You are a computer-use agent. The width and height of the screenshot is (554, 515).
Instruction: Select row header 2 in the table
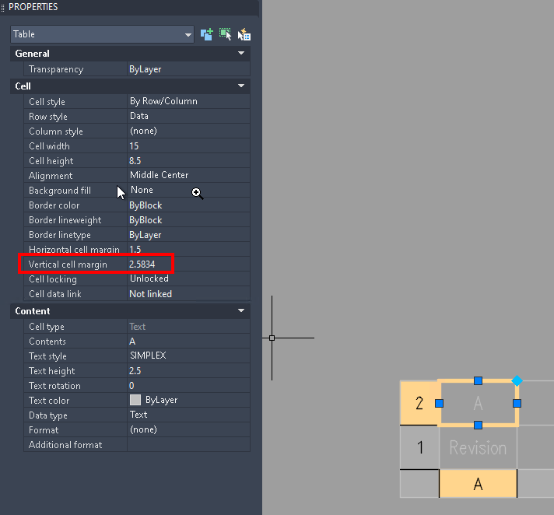(419, 403)
